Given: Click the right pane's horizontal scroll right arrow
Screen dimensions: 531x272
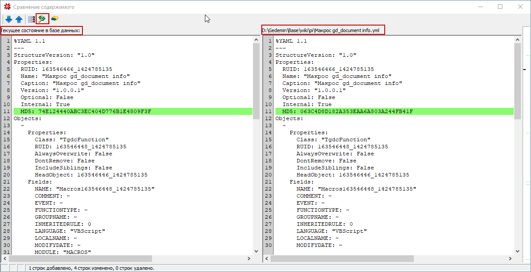Looking at the screenshot, I should [x=510, y=259].
